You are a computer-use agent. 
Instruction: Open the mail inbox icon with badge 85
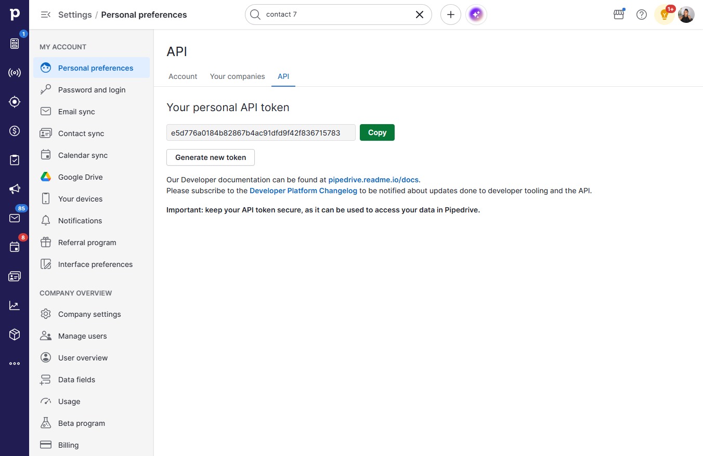coord(15,218)
